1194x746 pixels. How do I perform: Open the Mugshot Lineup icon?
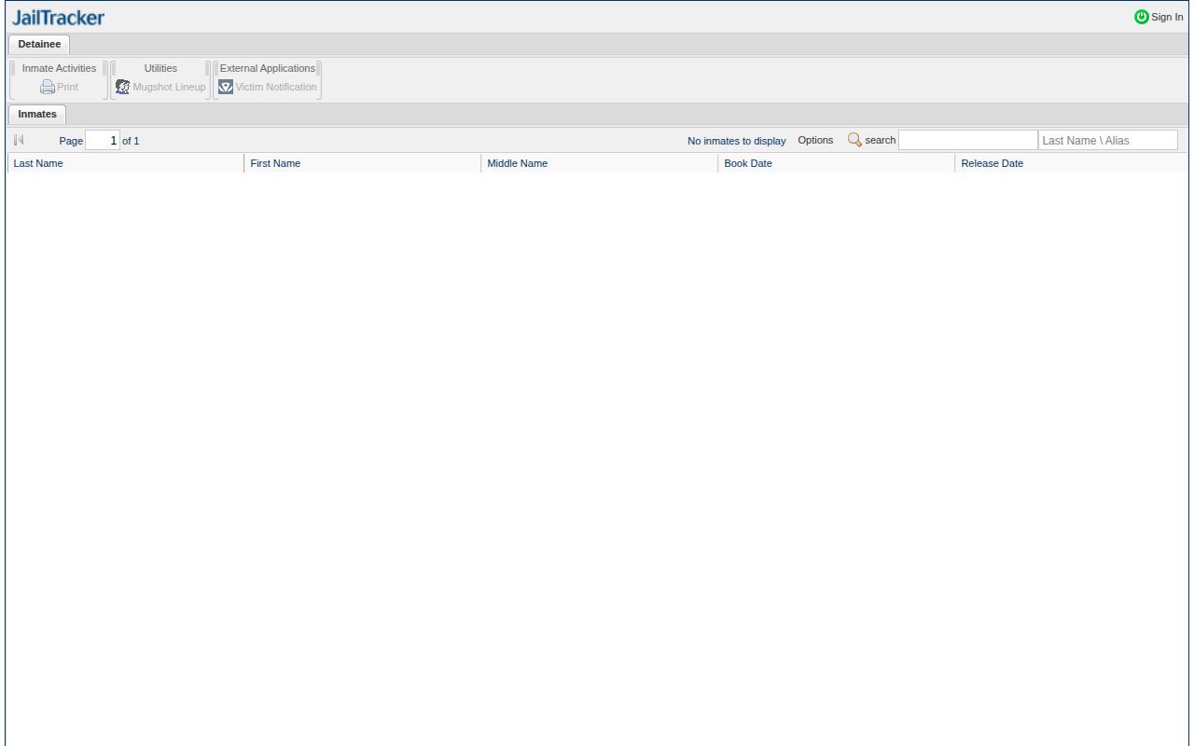122,87
